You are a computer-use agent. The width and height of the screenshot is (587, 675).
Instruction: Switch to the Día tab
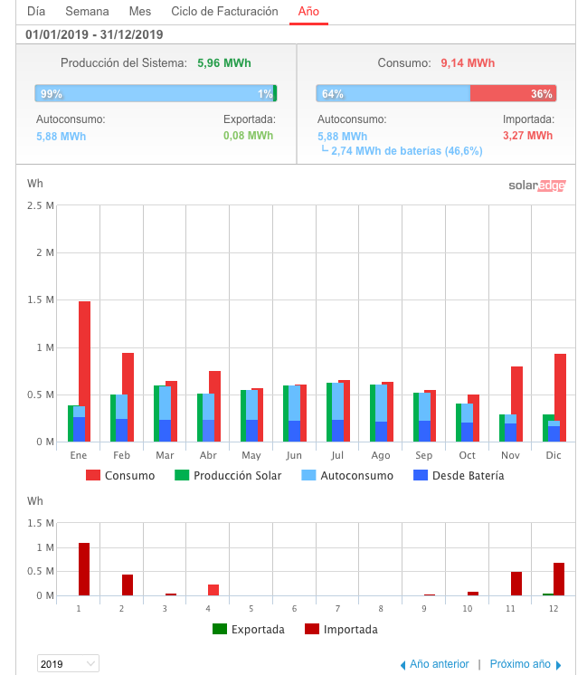click(36, 11)
